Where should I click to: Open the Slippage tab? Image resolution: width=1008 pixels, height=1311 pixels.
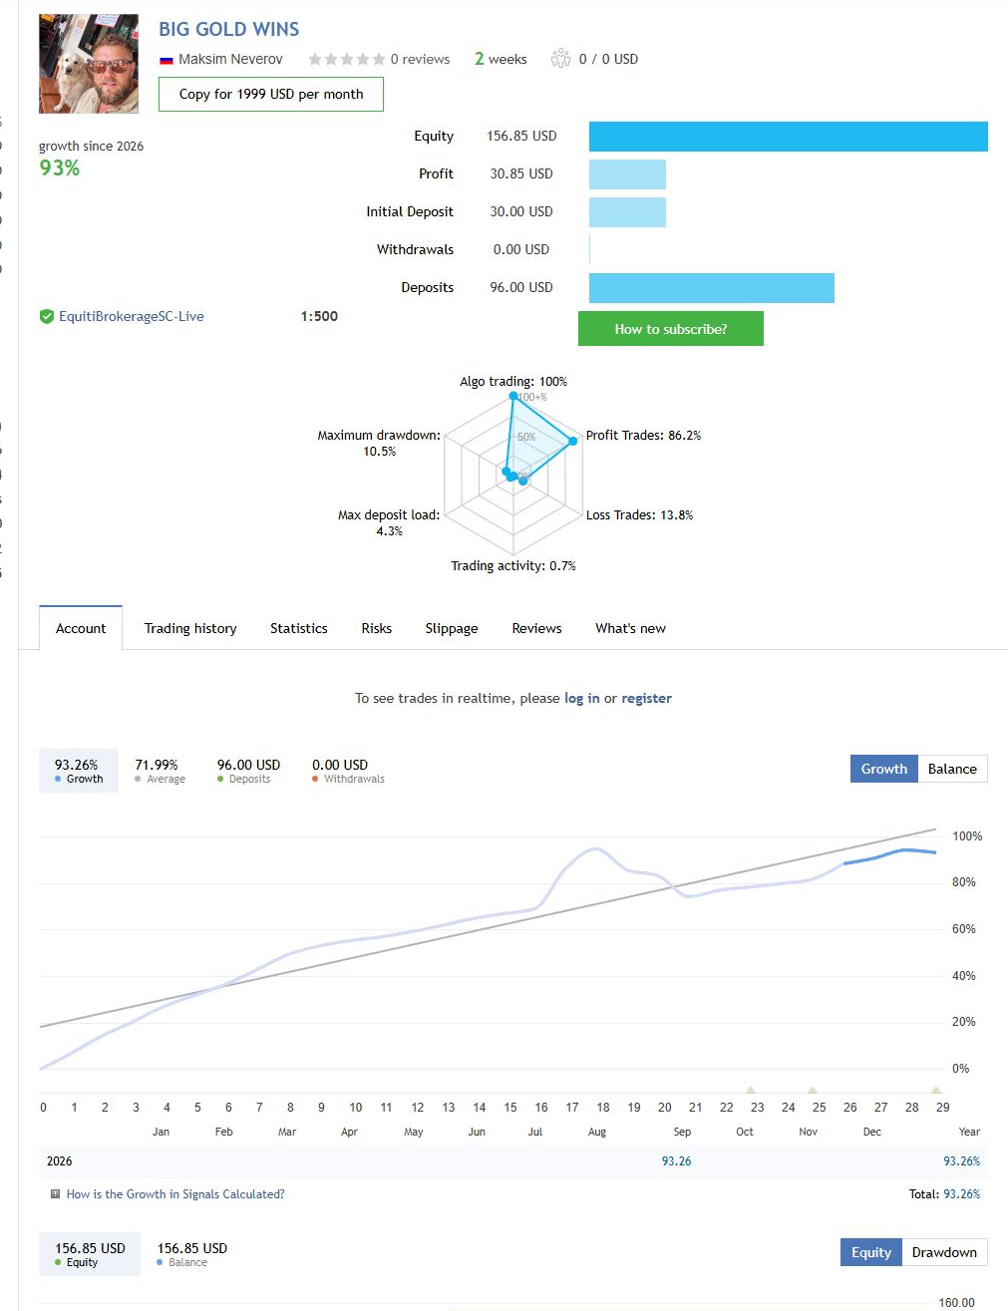[452, 628]
